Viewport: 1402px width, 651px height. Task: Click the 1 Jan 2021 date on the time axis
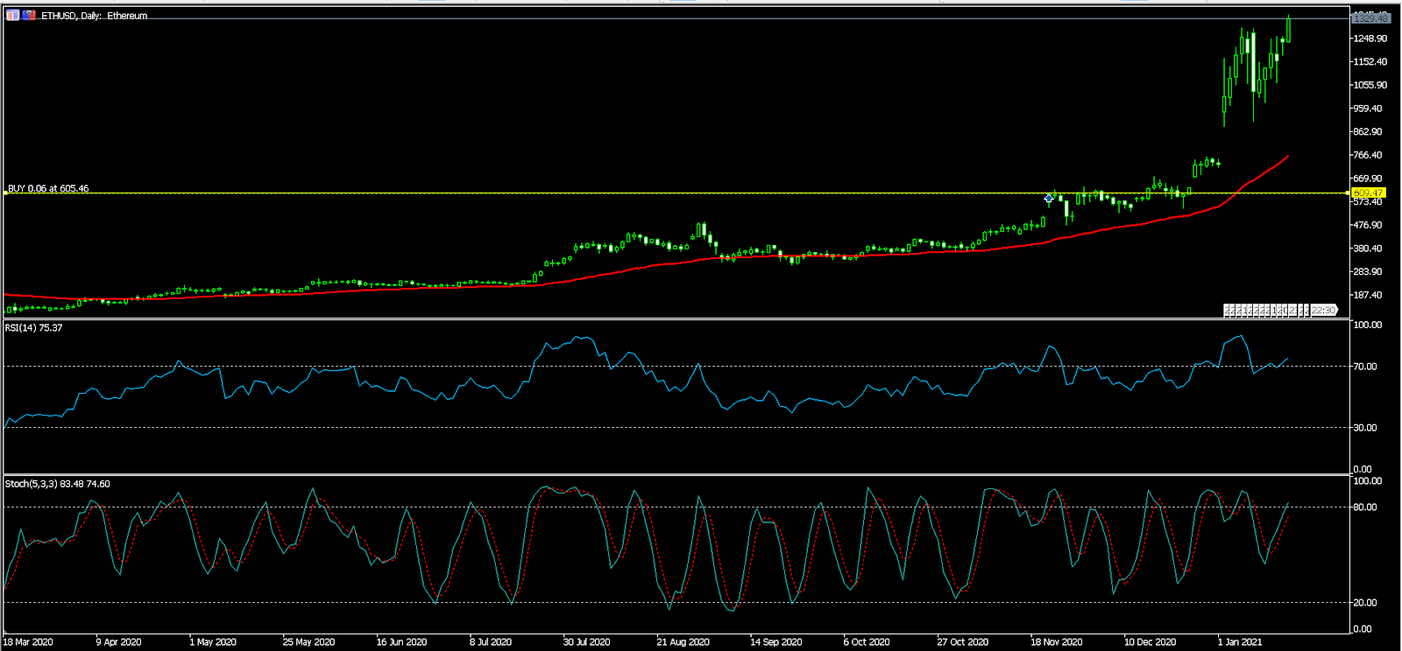coord(1240,642)
